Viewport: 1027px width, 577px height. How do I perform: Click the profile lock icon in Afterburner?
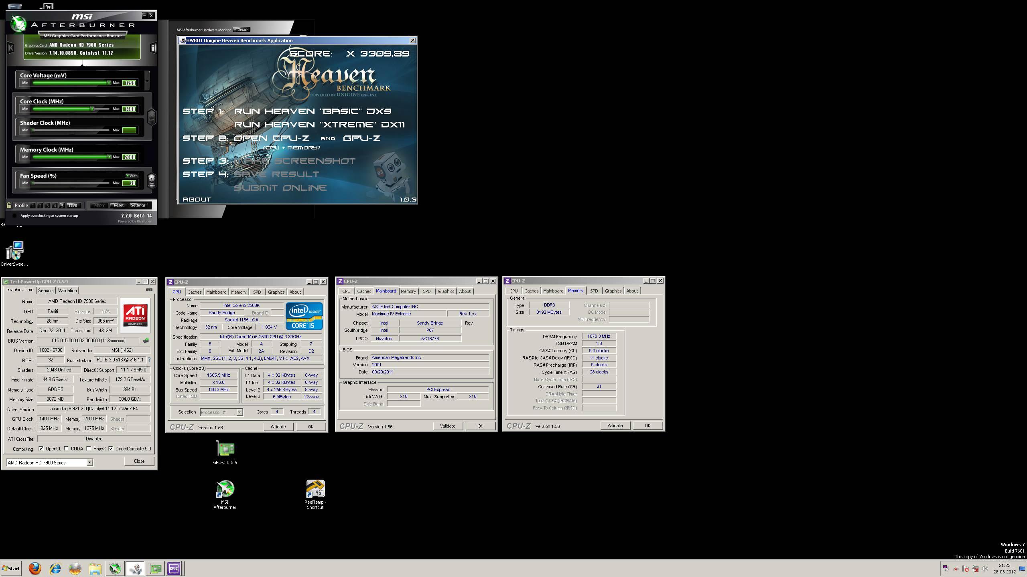9,205
